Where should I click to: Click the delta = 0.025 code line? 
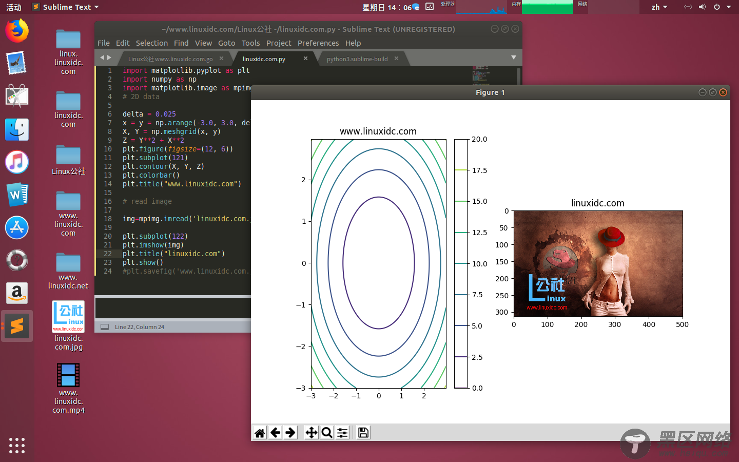(149, 114)
